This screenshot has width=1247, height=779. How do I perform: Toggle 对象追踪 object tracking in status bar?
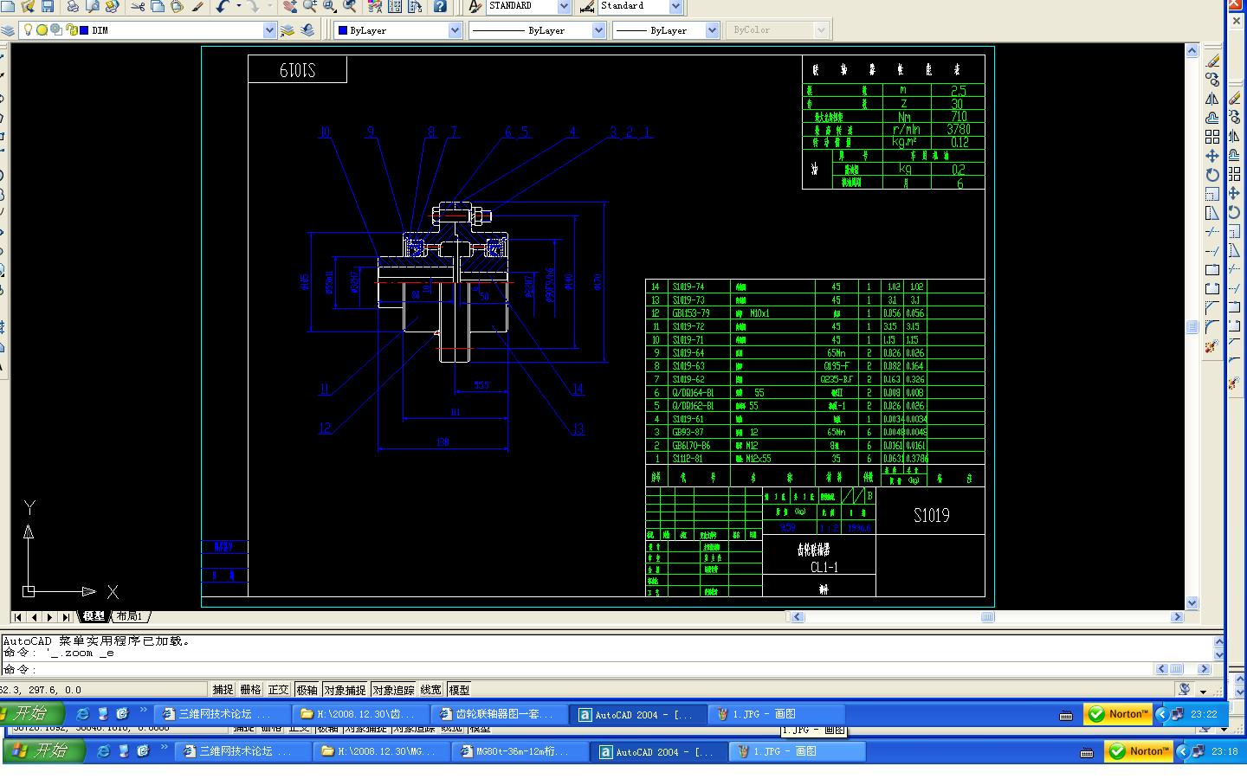point(393,690)
